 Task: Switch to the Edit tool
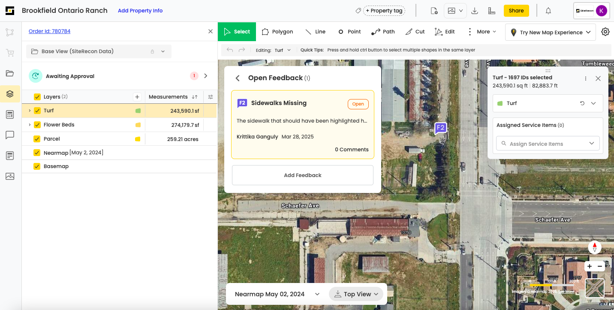[x=445, y=32]
